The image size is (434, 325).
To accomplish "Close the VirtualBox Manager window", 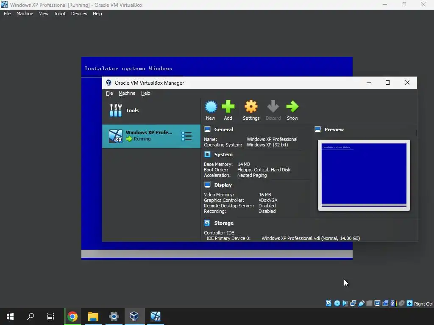I will [x=407, y=83].
